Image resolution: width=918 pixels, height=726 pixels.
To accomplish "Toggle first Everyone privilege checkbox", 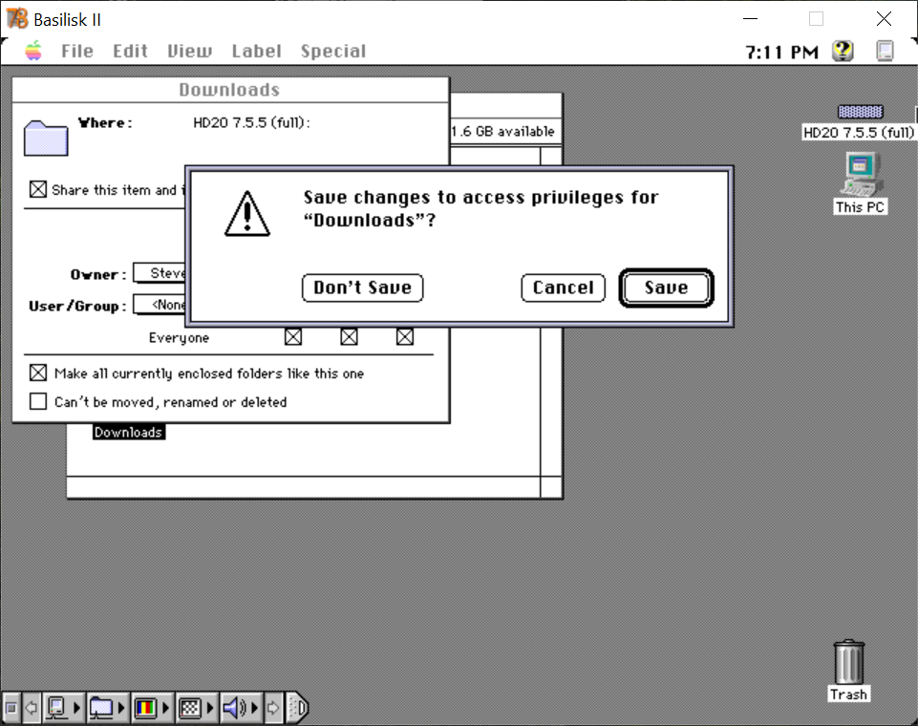I will [x=292, y=336].
